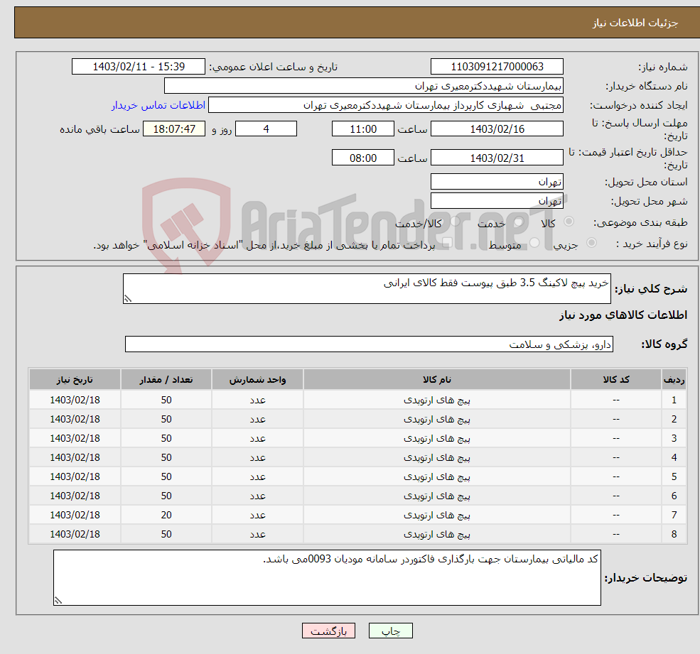
Task: Click item name in row 1
Action: pyautogui.click(x=437, y=400)
